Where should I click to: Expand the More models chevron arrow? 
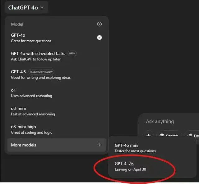(x=99, y=145)
